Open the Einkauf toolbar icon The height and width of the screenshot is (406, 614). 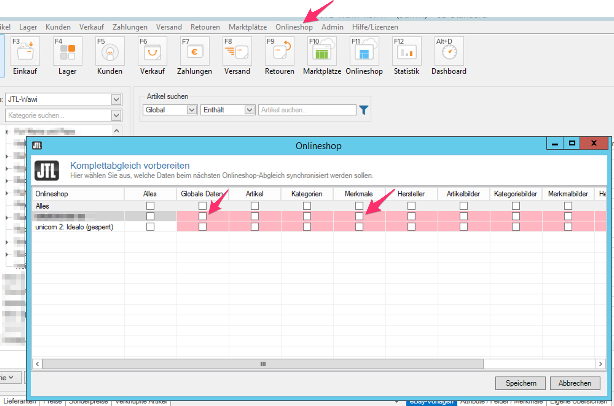[x=25, y=51]
